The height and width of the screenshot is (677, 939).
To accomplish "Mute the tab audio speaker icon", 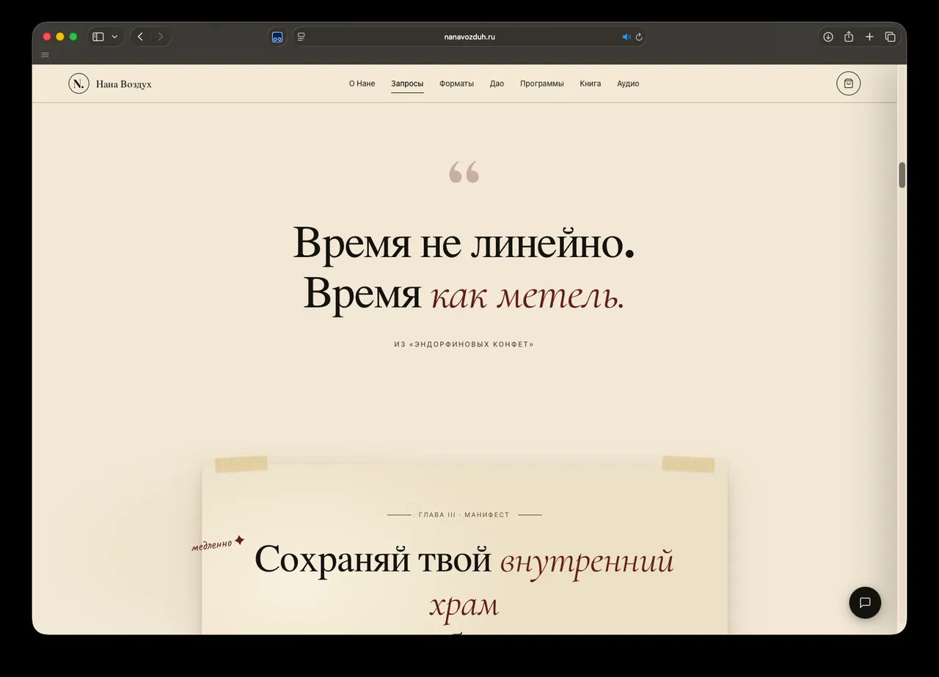I will click(626, 37).
